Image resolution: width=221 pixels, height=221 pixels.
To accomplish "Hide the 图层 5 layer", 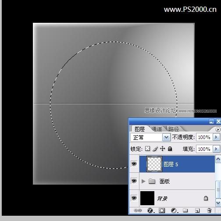I will 134,164.
